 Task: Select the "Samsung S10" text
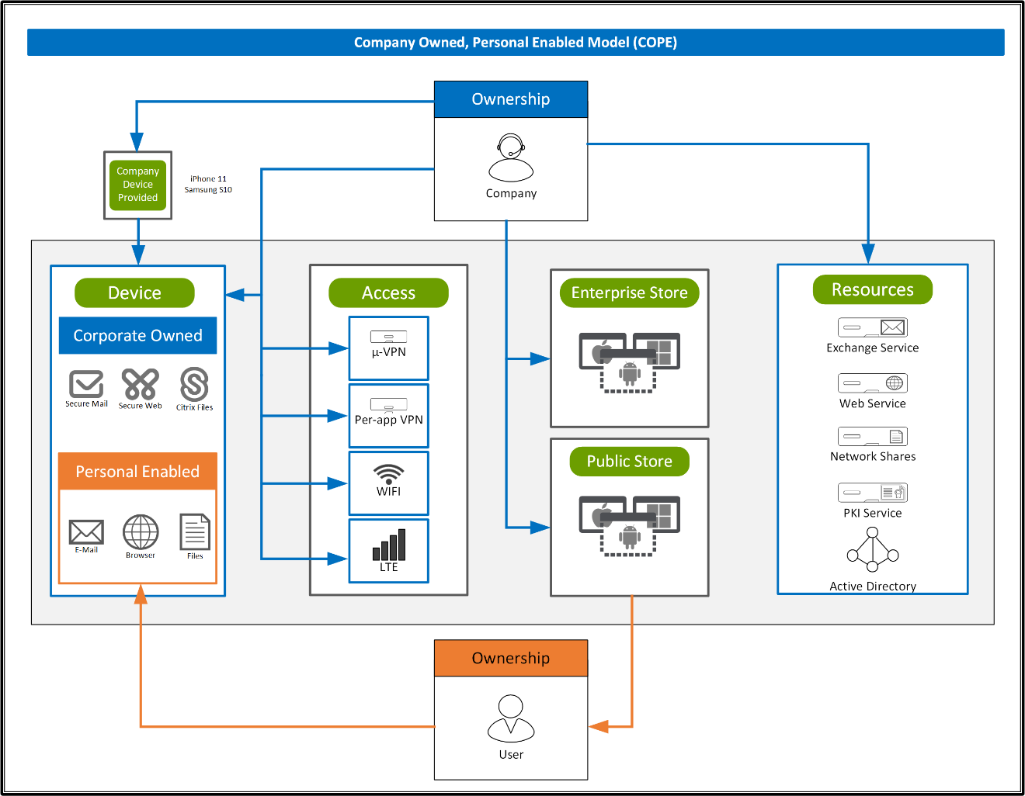point(208,189)
